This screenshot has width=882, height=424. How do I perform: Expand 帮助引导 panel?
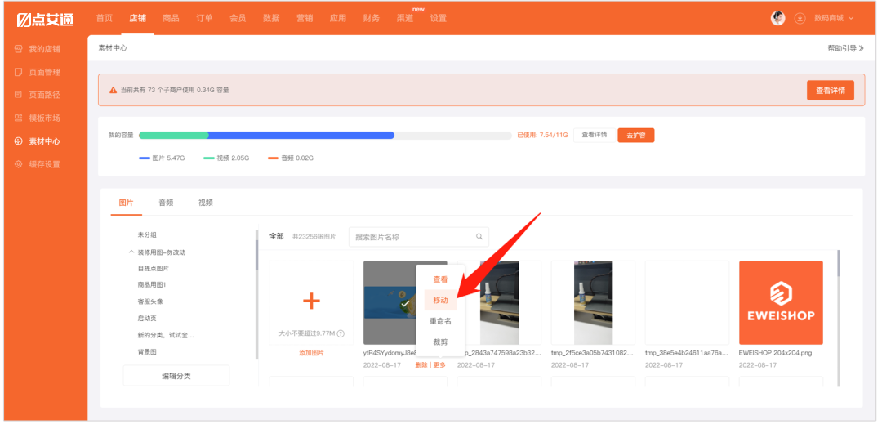(x=845, y=48)
